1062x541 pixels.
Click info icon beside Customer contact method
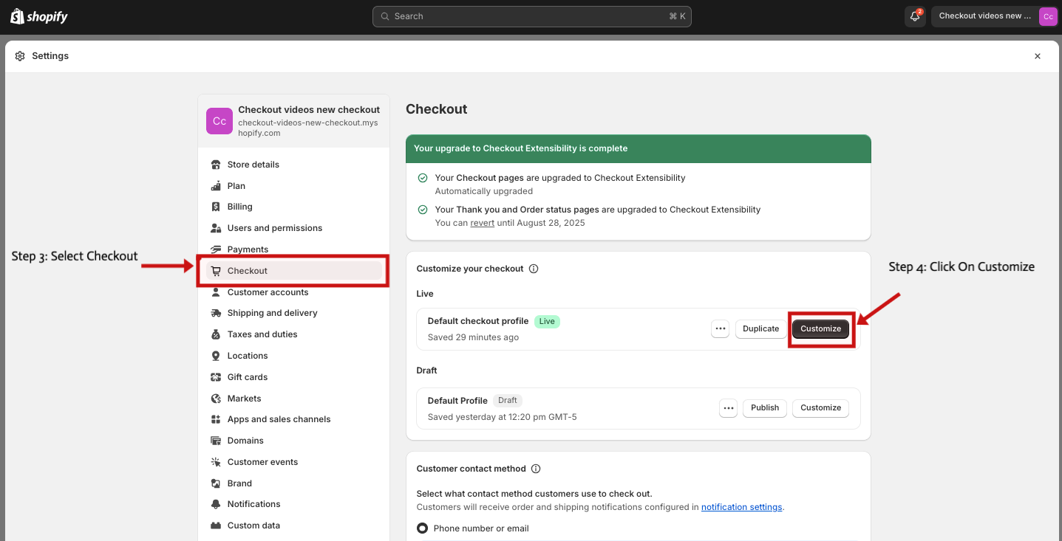(536, 469)
